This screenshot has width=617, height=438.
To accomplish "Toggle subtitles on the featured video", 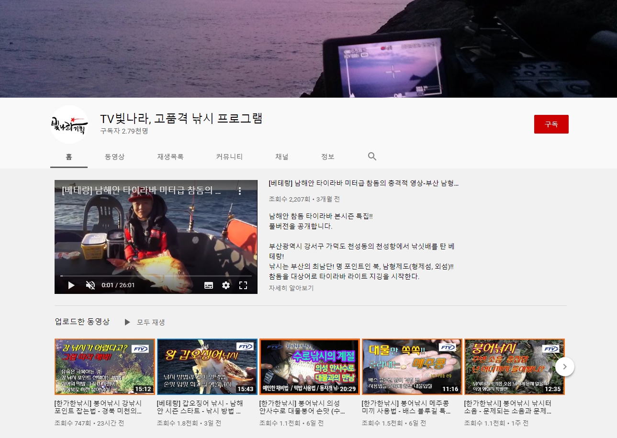I will tap(209, 285).
